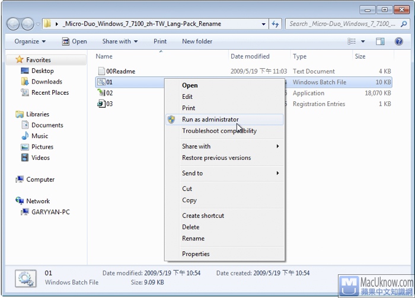Click the Date created value in details pane

(282, 273)
